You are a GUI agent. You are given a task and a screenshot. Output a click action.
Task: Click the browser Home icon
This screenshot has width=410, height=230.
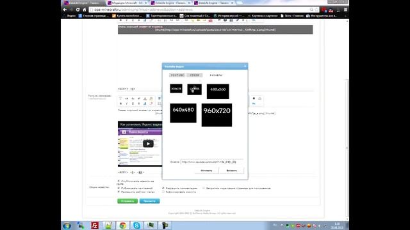pyautogui.click(x=84, y=10)
